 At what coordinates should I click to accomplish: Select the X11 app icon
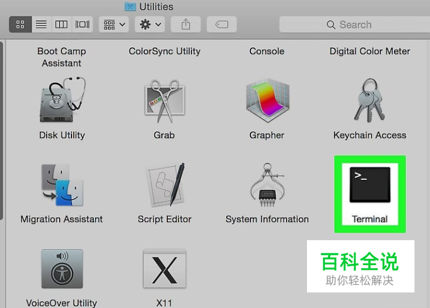pyautogui.click(x=165, y=268)
